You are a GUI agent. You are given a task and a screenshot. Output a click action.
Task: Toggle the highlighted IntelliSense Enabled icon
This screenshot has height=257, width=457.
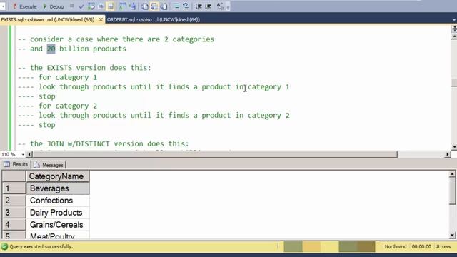[111, 6]
